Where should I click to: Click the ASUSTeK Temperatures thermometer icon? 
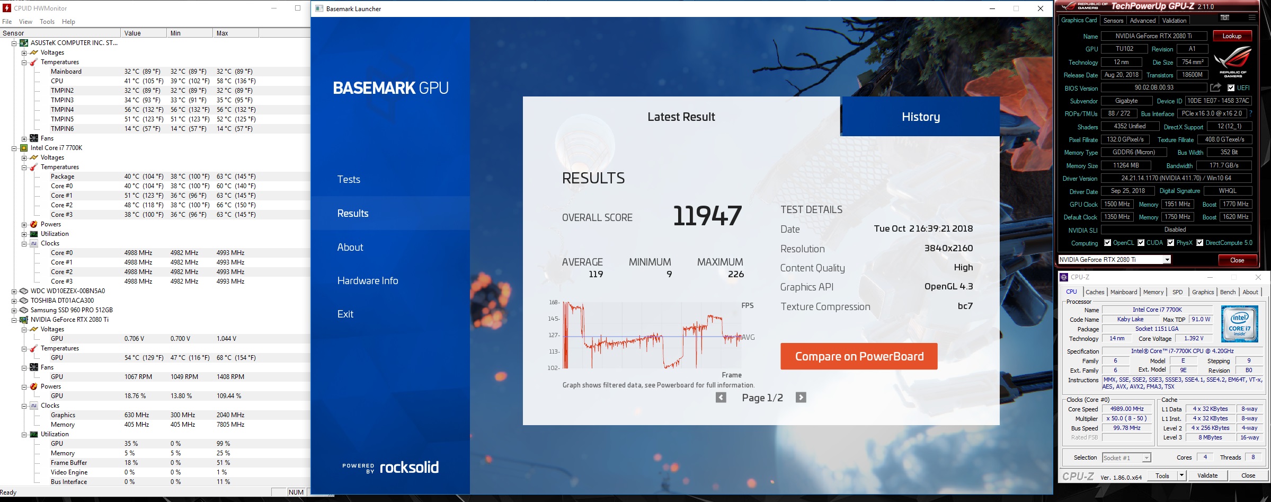(x=34, y=62)
